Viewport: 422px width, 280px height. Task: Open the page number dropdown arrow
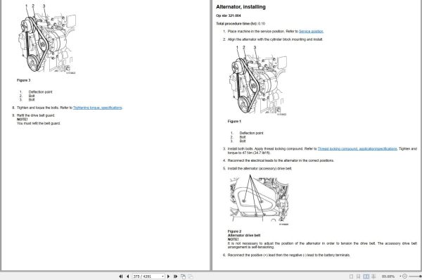tap(163, 276)
